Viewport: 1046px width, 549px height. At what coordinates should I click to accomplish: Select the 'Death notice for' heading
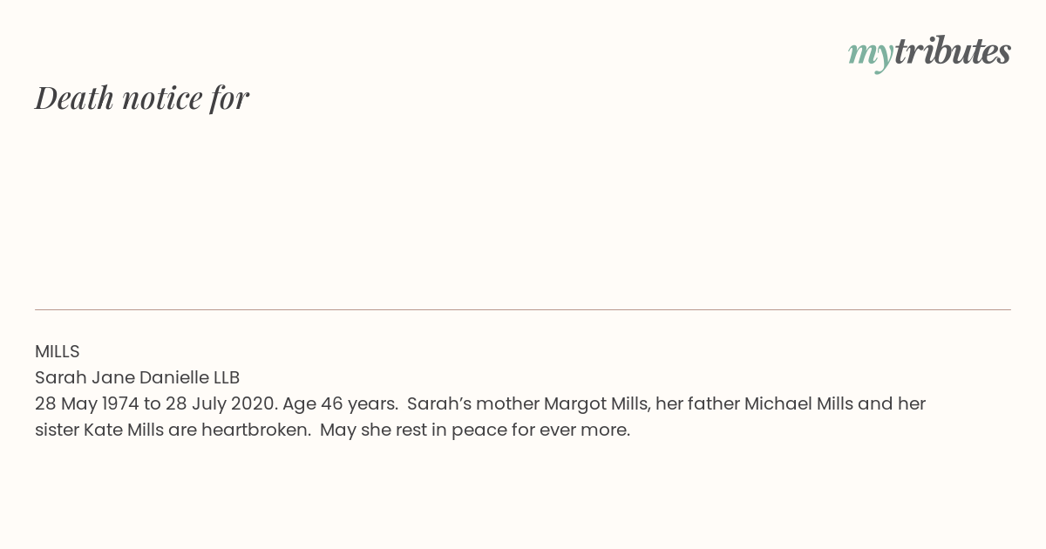(142, 98)
